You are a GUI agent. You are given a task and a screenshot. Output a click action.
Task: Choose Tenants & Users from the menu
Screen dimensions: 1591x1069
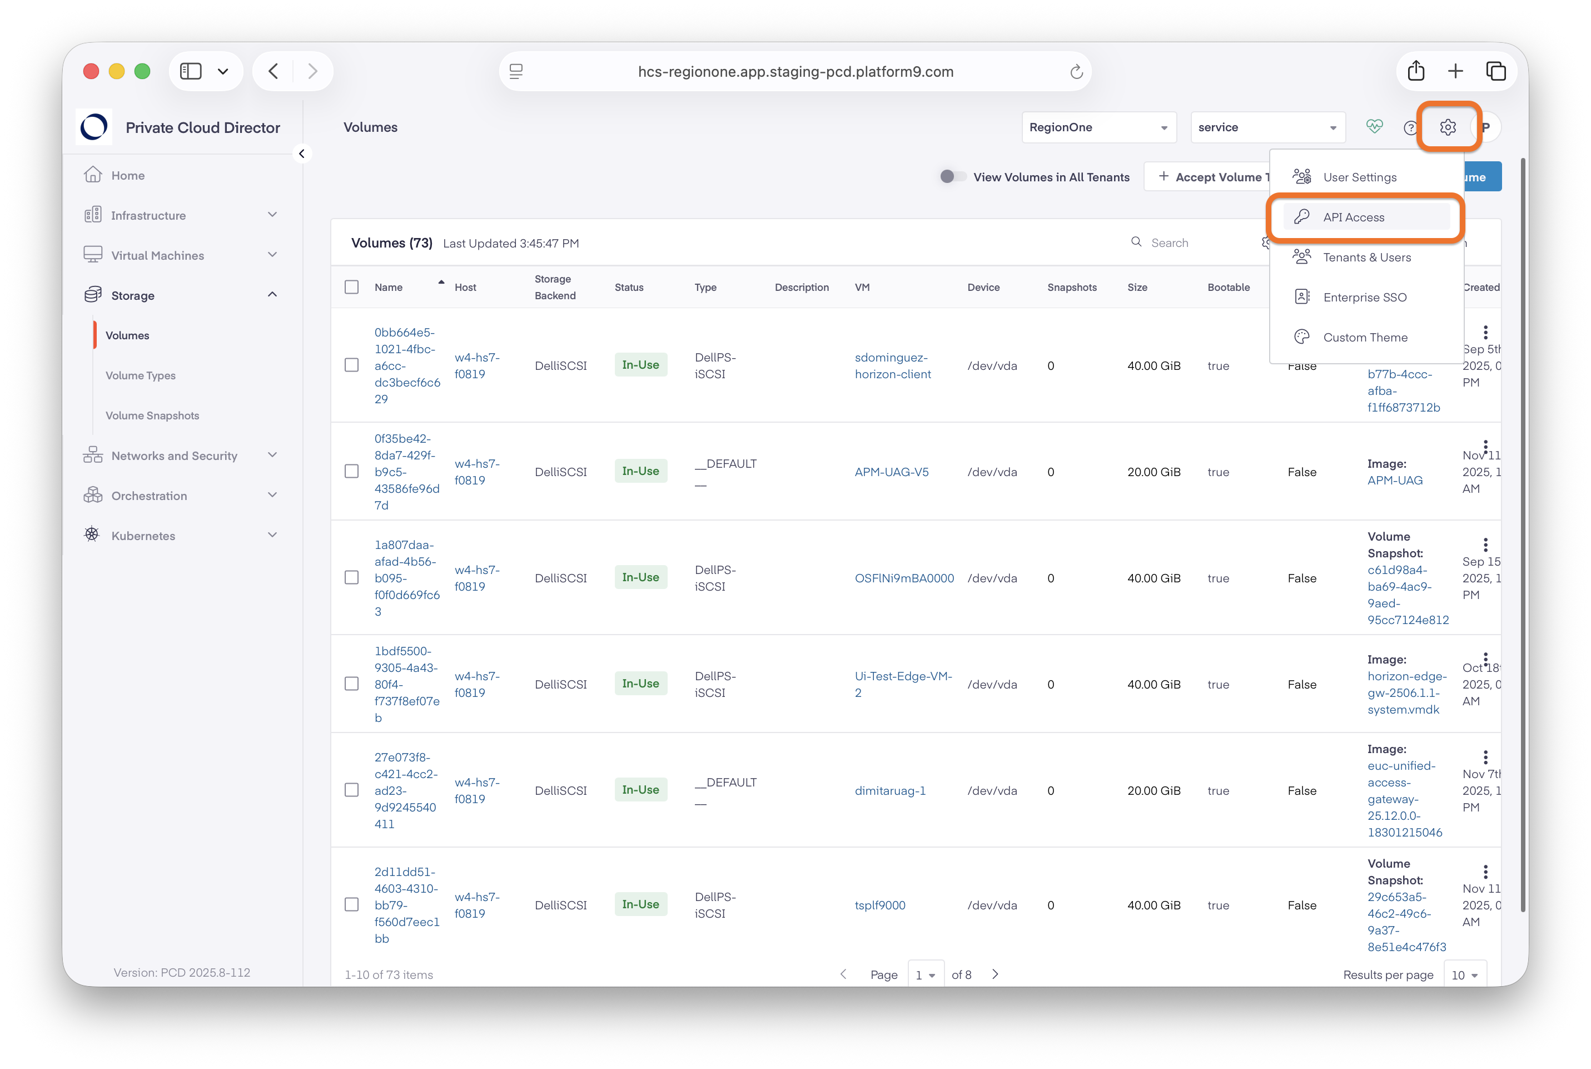pyautogui.click(x=1366, y=257)
